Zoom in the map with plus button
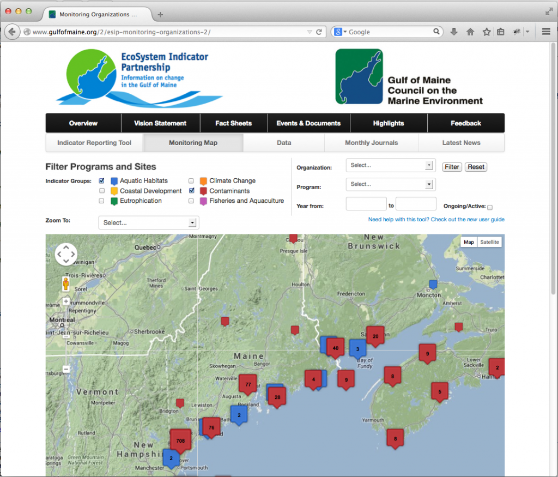The width and height of the screenshot is (558, 477). pyautogui.click(x=66, y=301)
